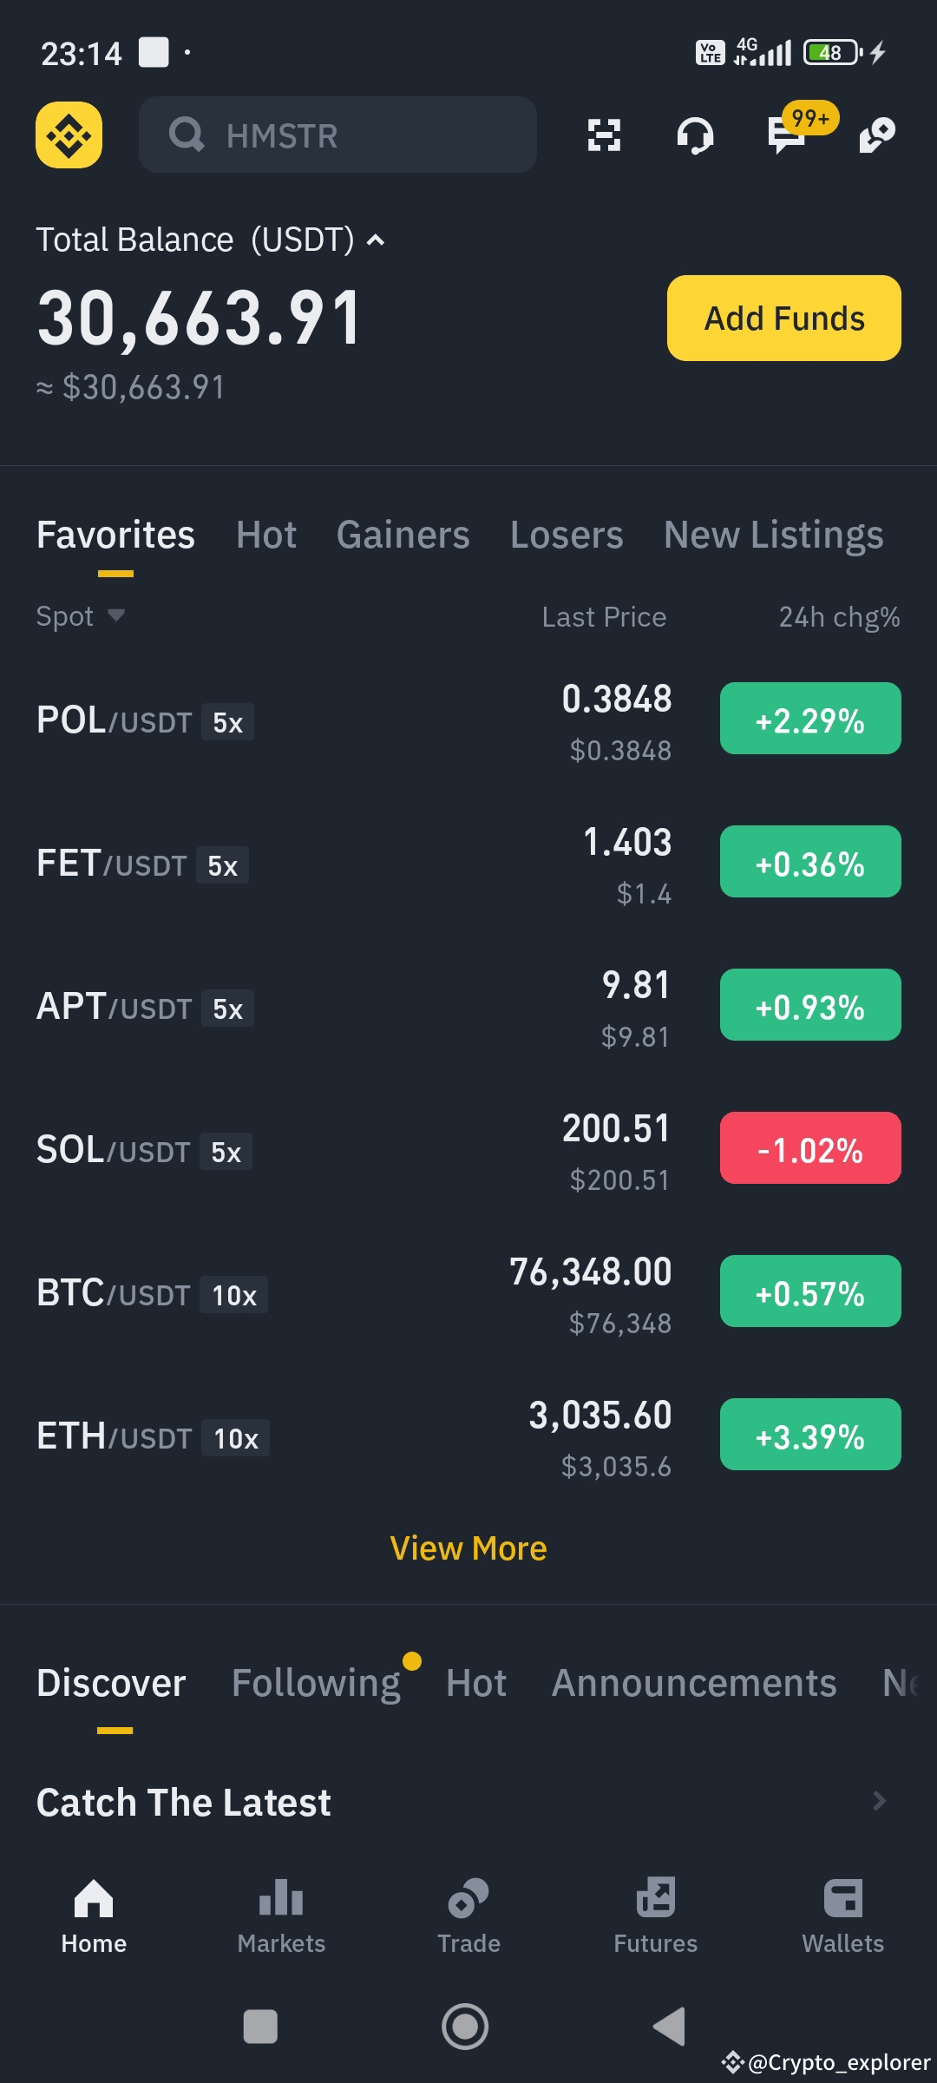Open the BTC/USDT pair row
This screenshot has width=937, height=2083.
pos(347,1293)
